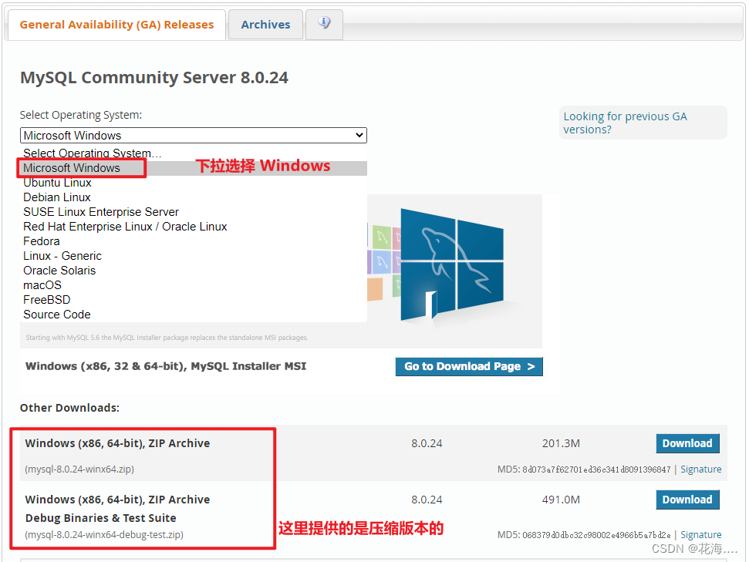Open the Select Operating System dropdown
Screen dimensions: 749x562
194,135
